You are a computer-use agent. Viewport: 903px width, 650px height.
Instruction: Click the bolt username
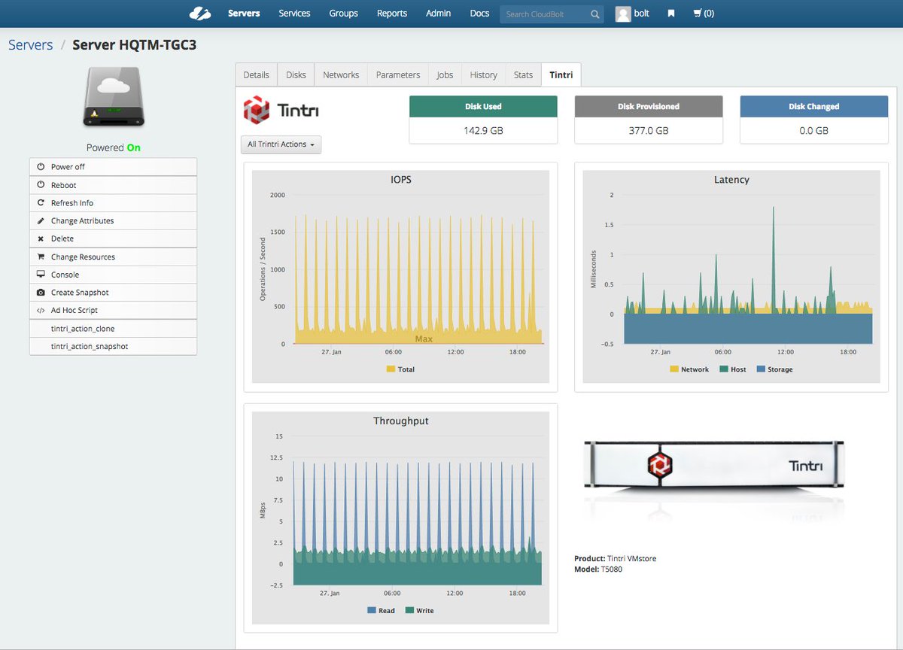tap(641, 14)
